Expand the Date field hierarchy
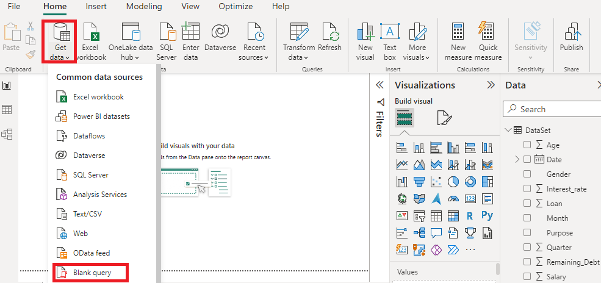The height and width of the screenshot is (283, 601). pyautogui.click(x=517, y=160)
